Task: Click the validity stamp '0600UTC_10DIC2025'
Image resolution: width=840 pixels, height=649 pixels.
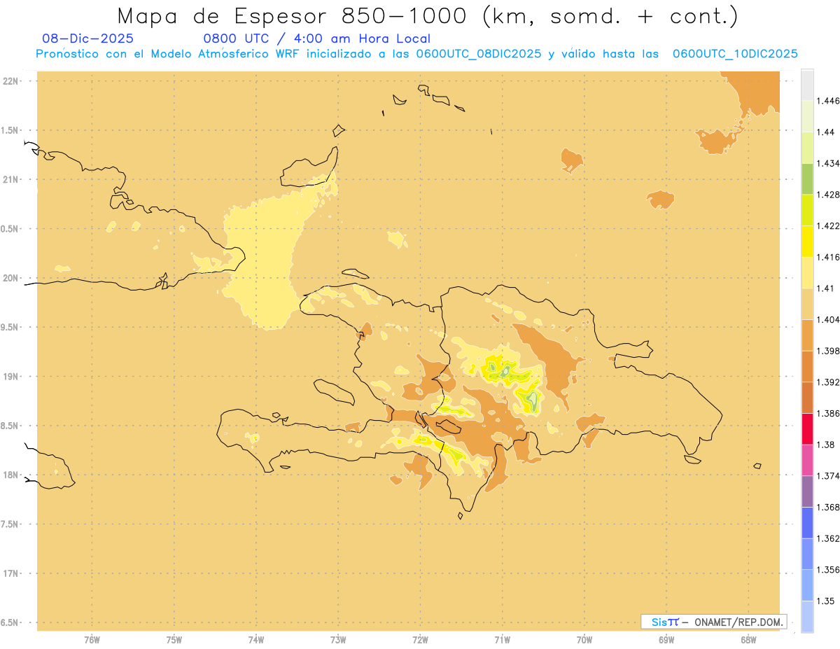Action: [735, 53]
